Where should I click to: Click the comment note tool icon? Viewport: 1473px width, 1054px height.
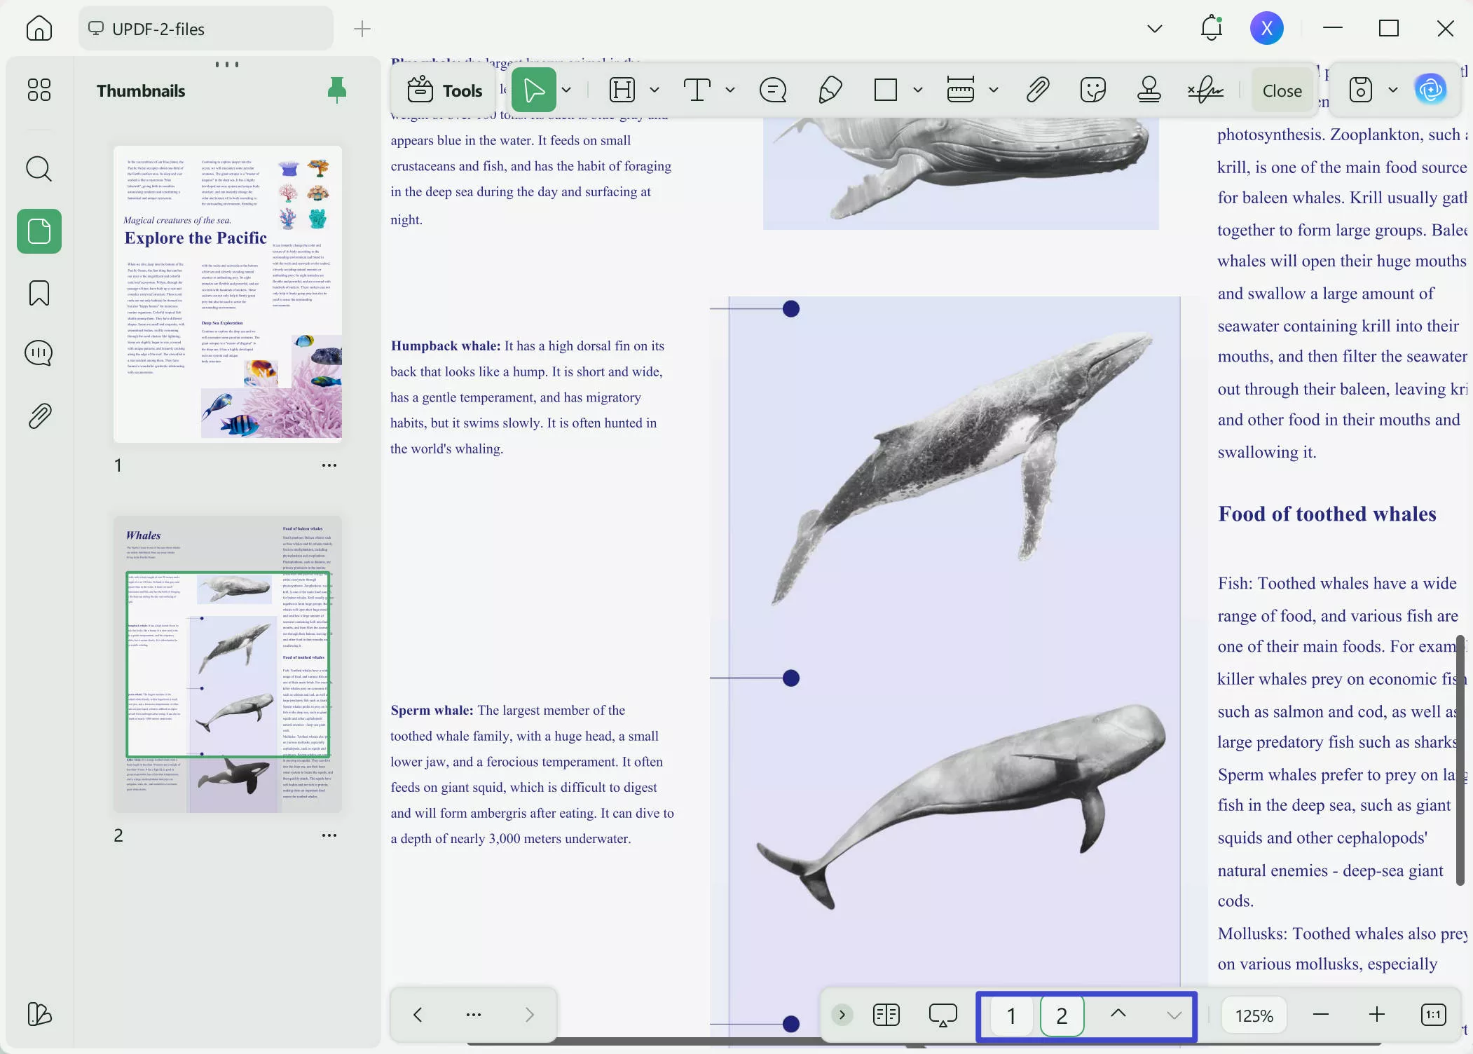(773, 90)
